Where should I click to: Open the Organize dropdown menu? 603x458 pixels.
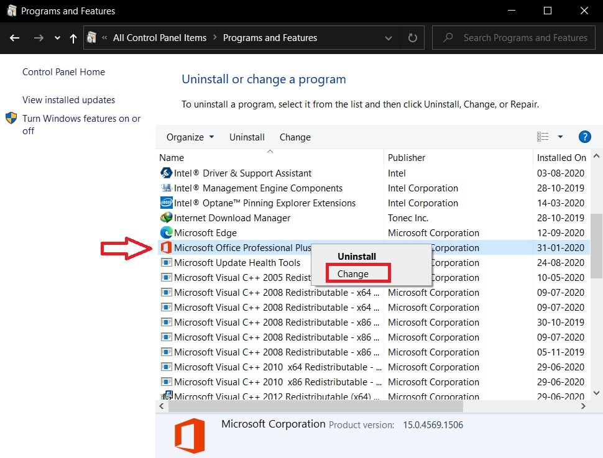(190, 137)
